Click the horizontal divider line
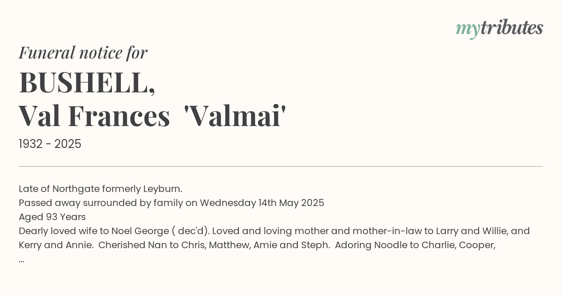Image resolution: width=562 pixels, height=295 pixels. click(281, 166)
